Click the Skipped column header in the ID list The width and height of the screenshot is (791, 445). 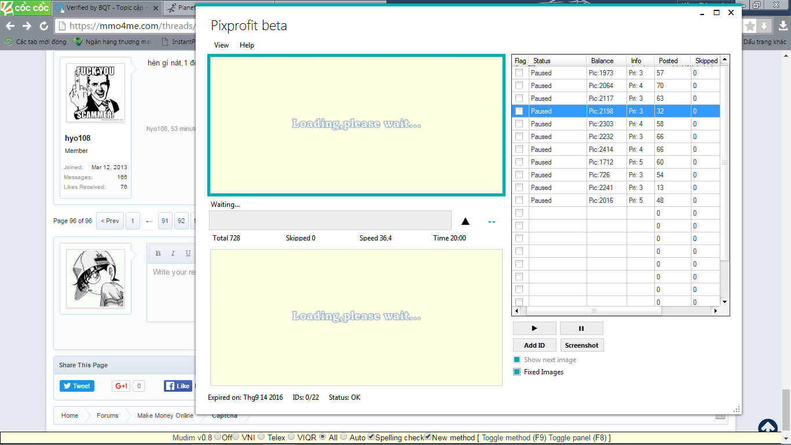coord(706,60)
